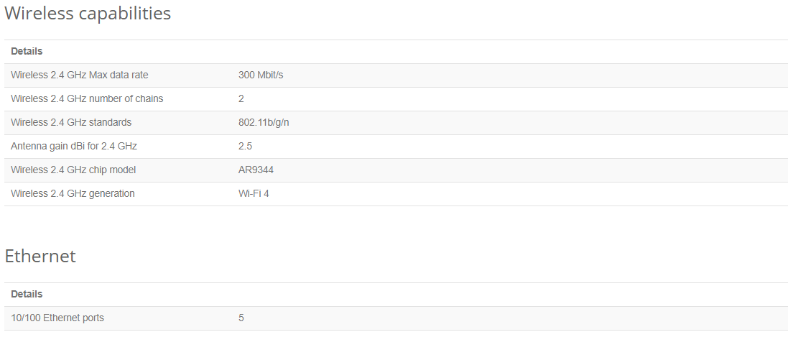Select the 10/100 Ethernet ports label
The image size is (798, 337).
[x=57, y=318]
